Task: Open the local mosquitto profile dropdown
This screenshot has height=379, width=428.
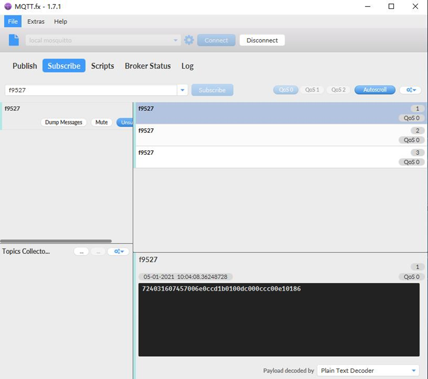Action: pyautogui.click(x=175, y=40)
